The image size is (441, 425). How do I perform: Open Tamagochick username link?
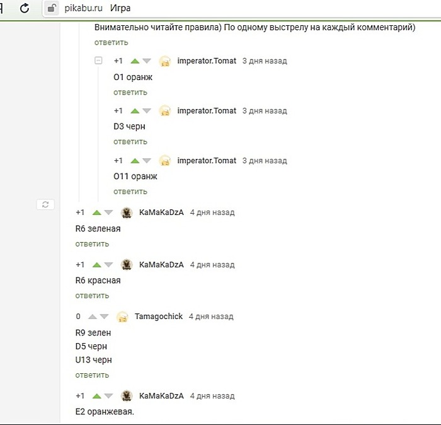[158, 317]
